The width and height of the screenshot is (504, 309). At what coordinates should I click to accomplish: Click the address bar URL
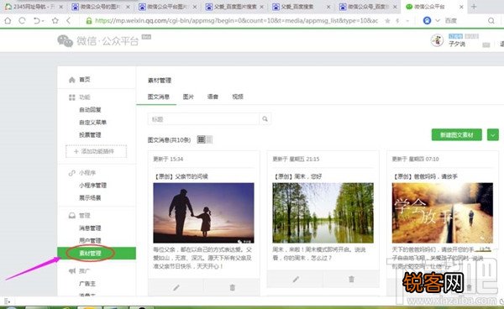coord(236,21)
